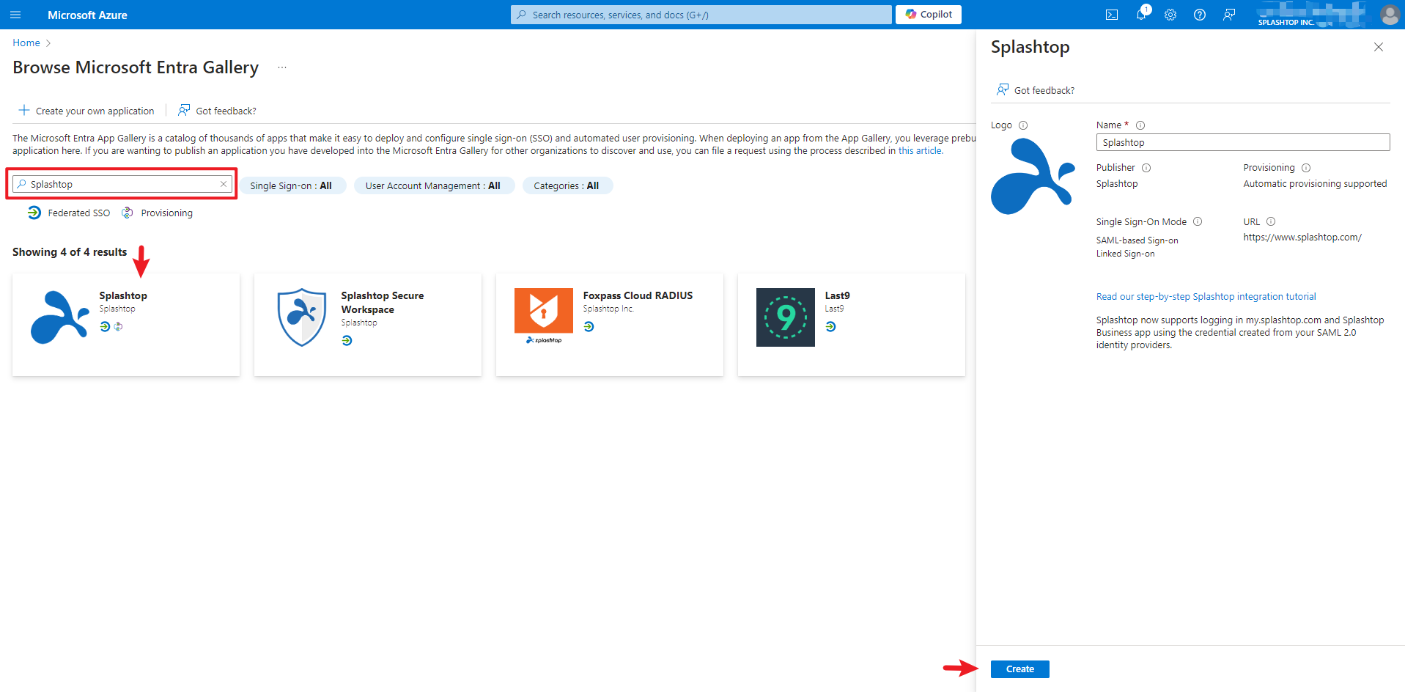The image size is (1405, 692).
Task: Clear the gallery search text
Action: [x=224, y=184]
